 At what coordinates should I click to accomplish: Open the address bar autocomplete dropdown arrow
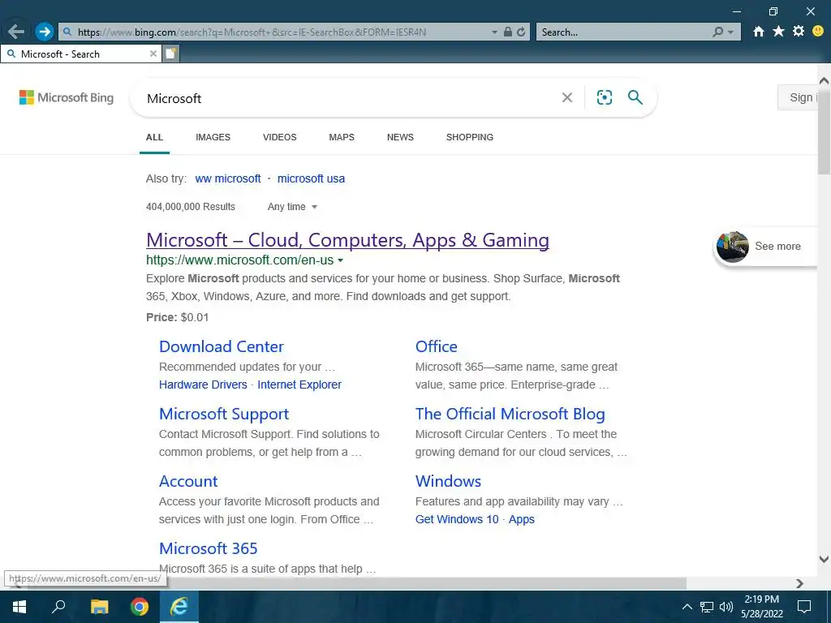pos(494,32)
